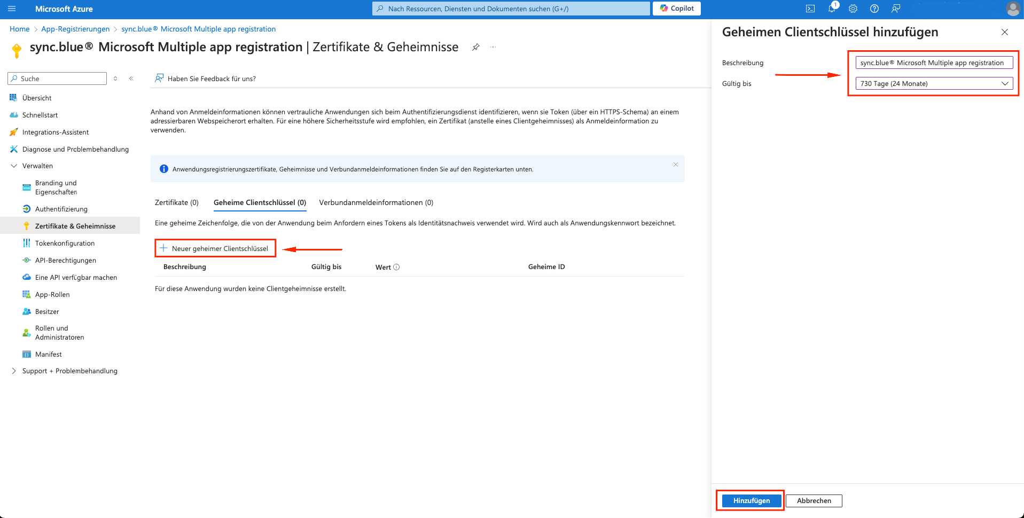The height and width of the screenshot is (518, 1024).
Task: Open the hamburger portal menu
Action: [x=12, y=9]
